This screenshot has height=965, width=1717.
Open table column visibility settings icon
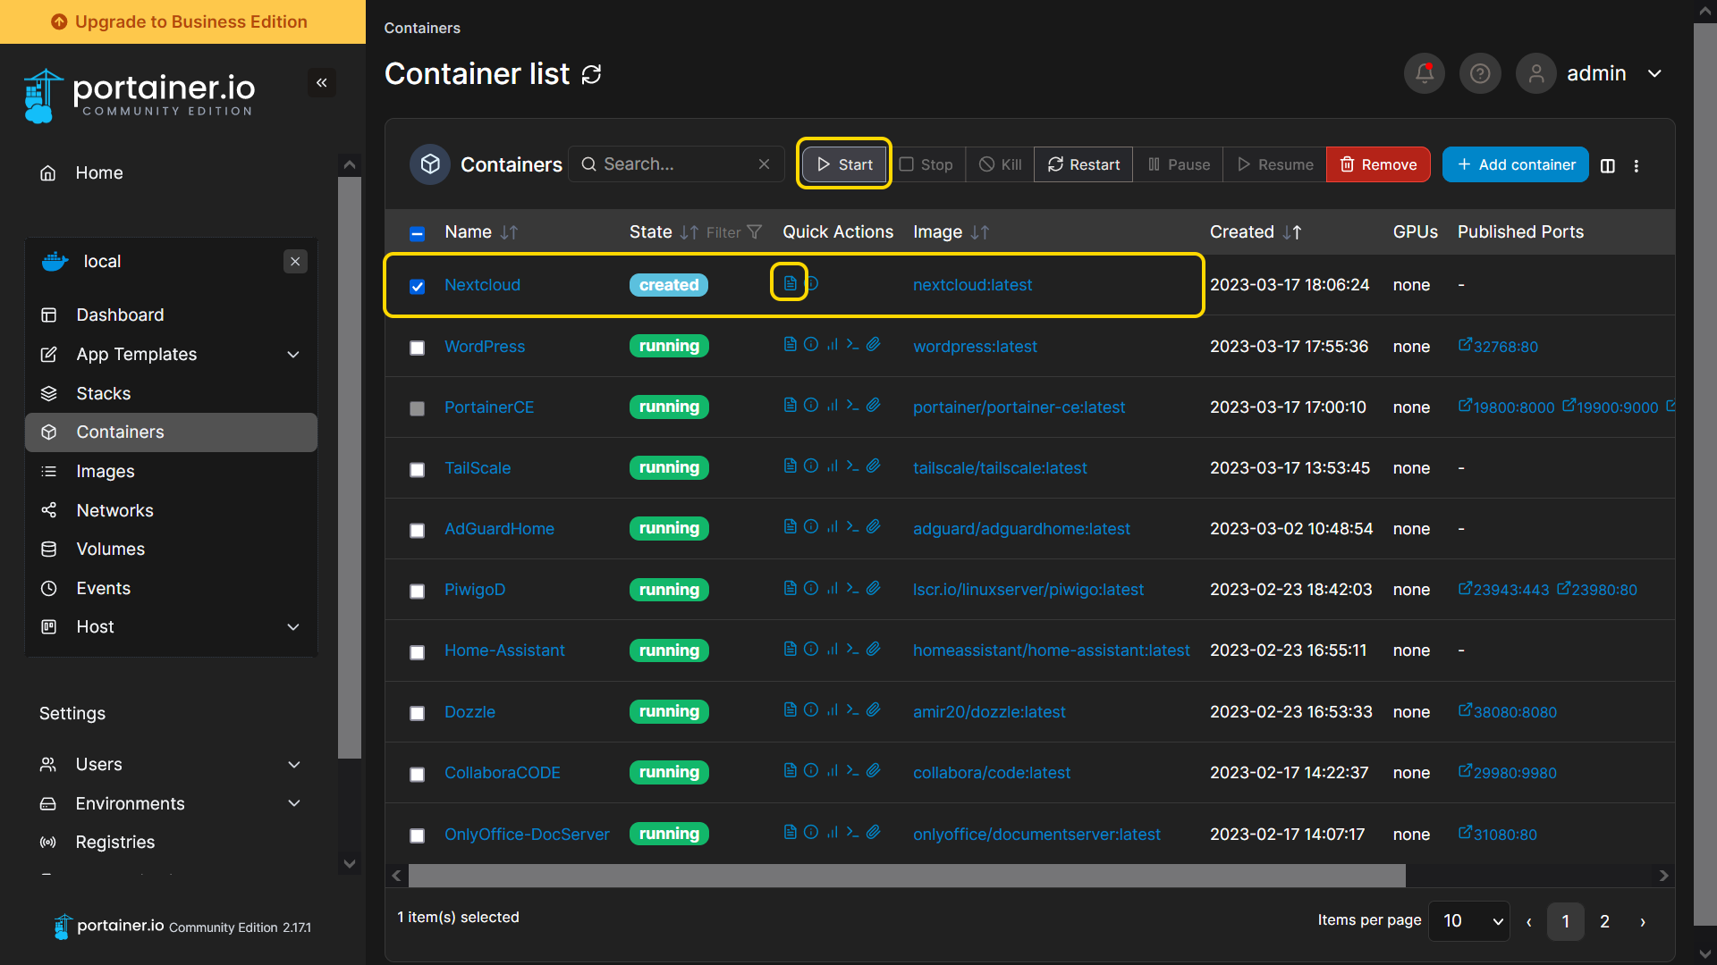1607,165
